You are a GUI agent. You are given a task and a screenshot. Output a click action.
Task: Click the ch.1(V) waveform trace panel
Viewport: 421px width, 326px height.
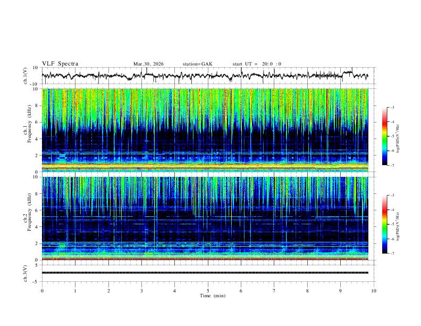(x=208, y=76)
